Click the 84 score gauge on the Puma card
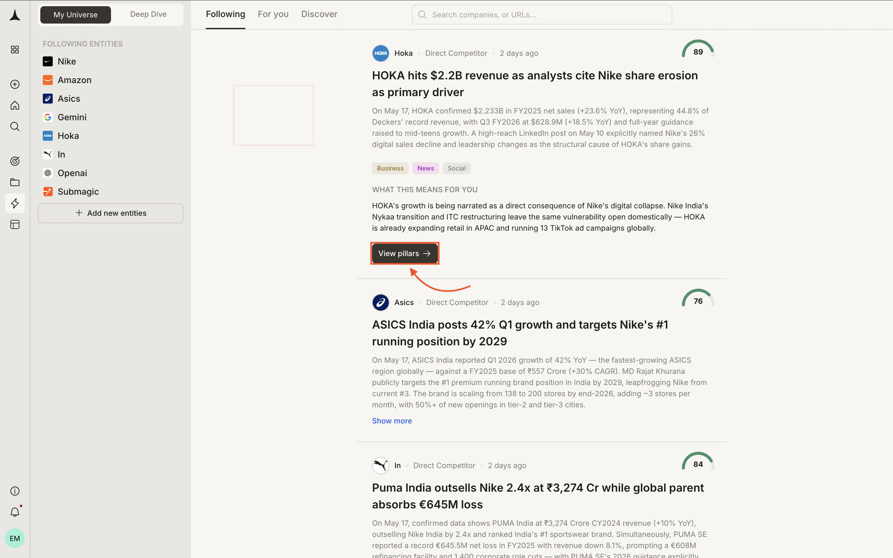 click(698, 462)
